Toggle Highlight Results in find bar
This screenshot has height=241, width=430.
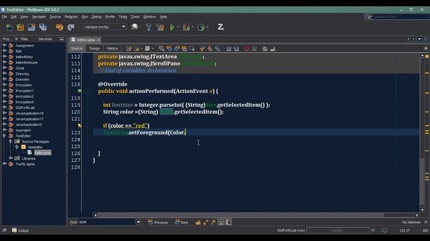coord(221,222)
